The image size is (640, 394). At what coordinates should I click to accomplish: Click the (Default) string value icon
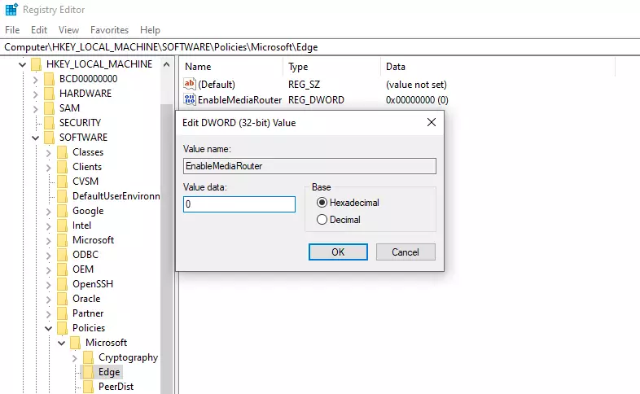[190, 84]
